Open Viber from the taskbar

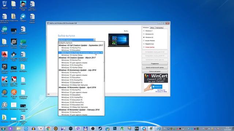tap(78, 128)
